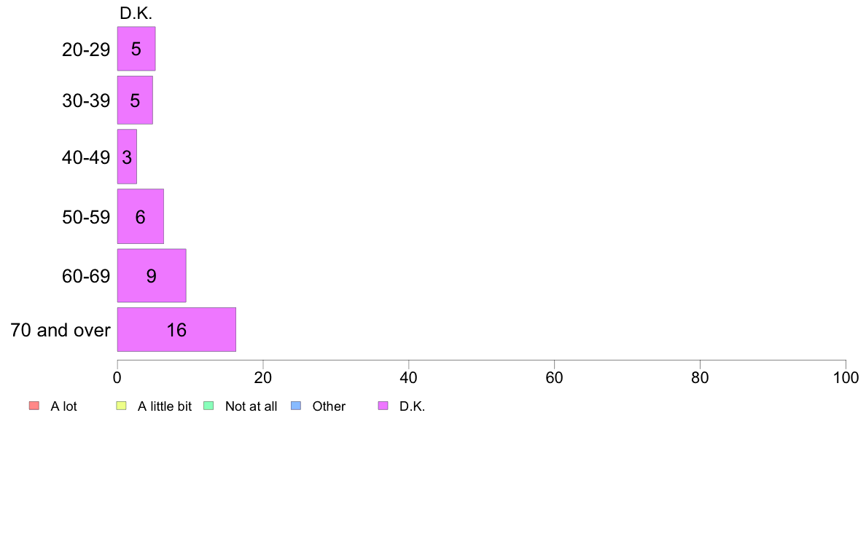Click the 100 tick on x-axis

(846, 377)
